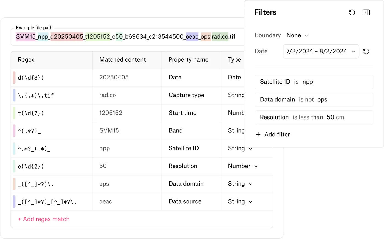Edit the regex ^(.*?)_

[29, 131]
